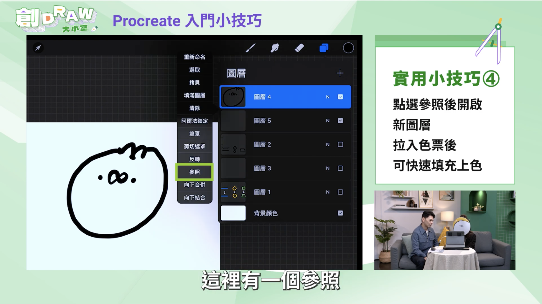542x304 pixels.
Task: Select the 圖層 2 layer thumbnail
Action: coord(233,144)
